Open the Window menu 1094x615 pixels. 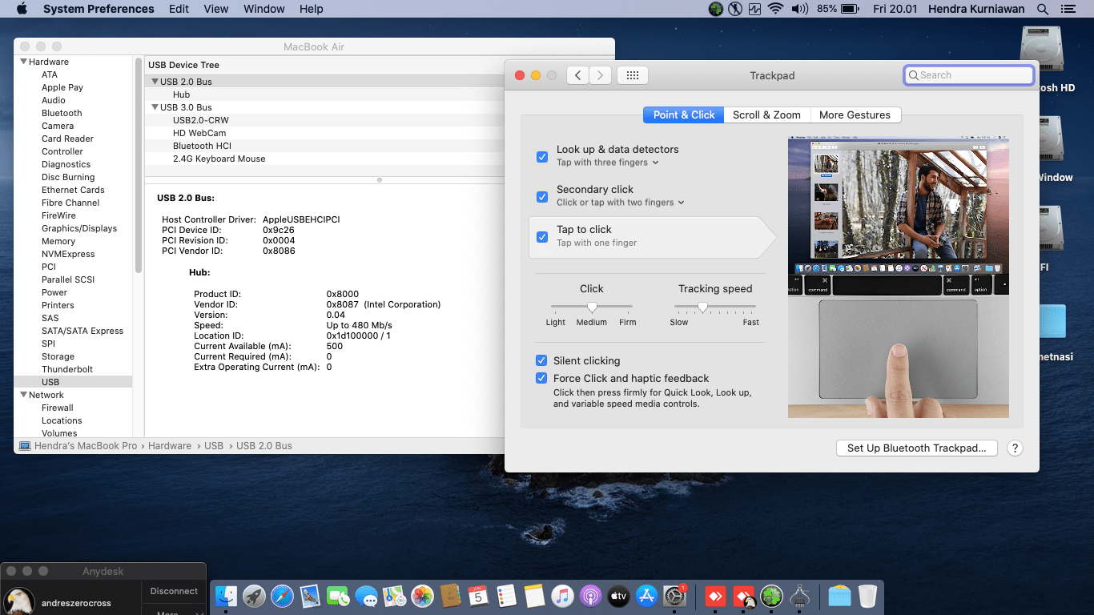pos(264,9)
